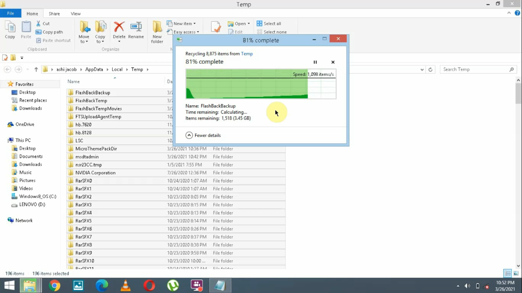
Task: Refresh the Temp folder with the address bar icon
Action: tap(430, 69)
